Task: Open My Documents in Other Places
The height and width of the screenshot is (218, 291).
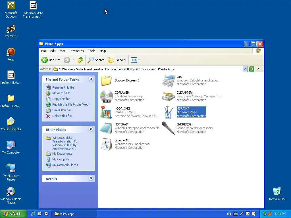Action: [62, 154]
